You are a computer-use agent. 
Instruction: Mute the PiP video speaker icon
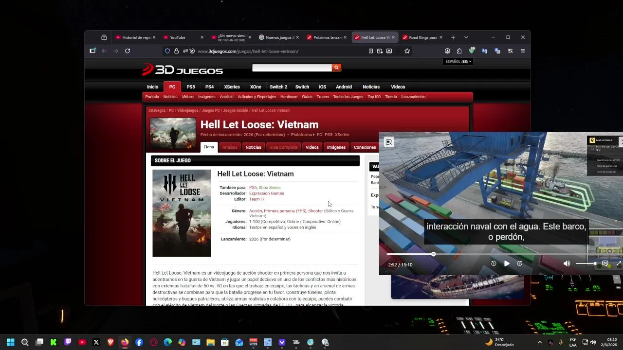tap(567, 263)
